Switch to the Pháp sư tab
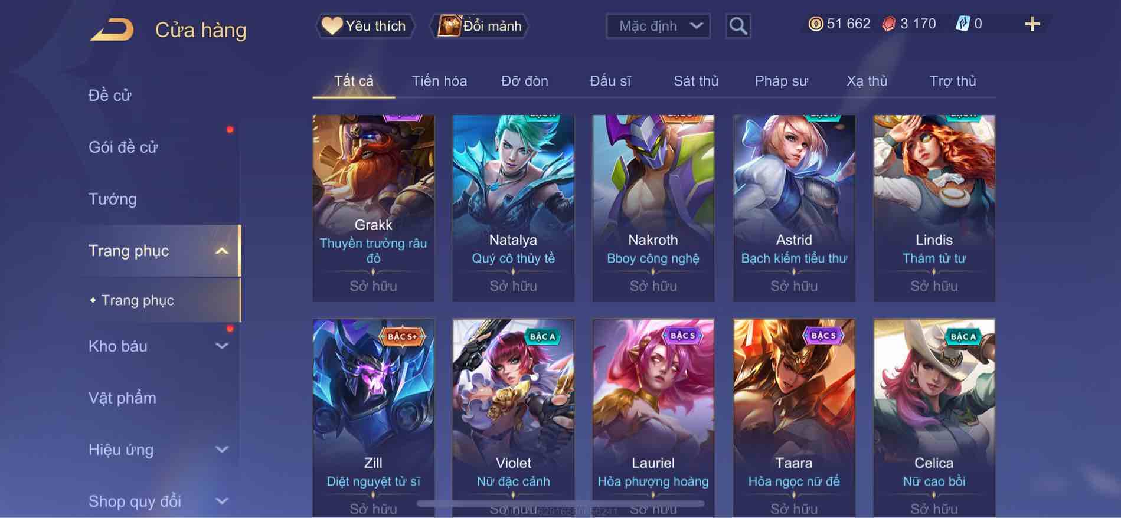The image size is (1121, 518). (781, 81)
